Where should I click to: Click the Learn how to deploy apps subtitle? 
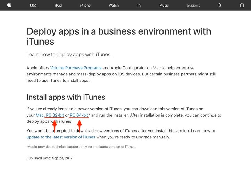coord(69,55)
